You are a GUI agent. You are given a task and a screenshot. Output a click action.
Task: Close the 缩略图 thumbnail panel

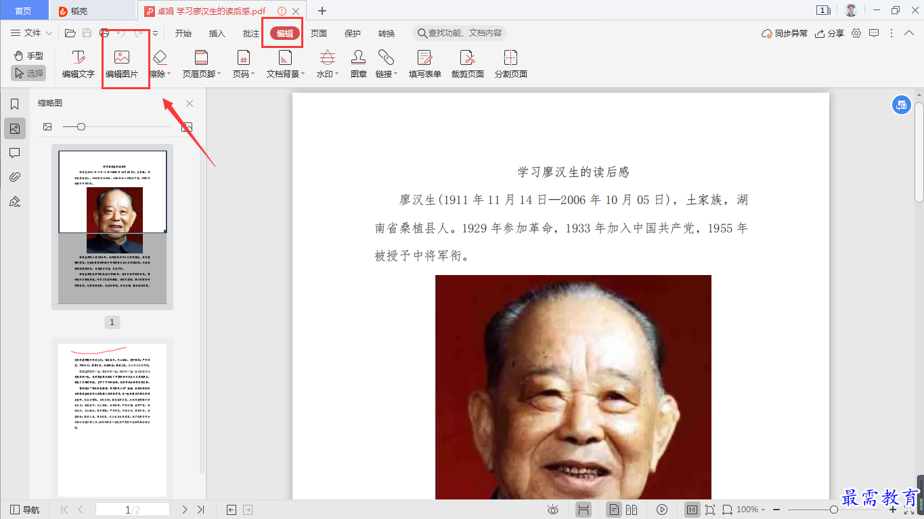coord(190,103)
